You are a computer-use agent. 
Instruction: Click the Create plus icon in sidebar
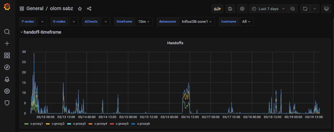(x=7, y=44)
